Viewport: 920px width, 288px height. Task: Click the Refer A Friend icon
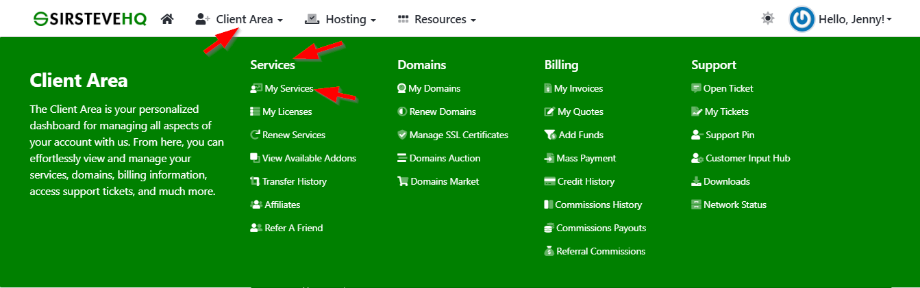256,228
